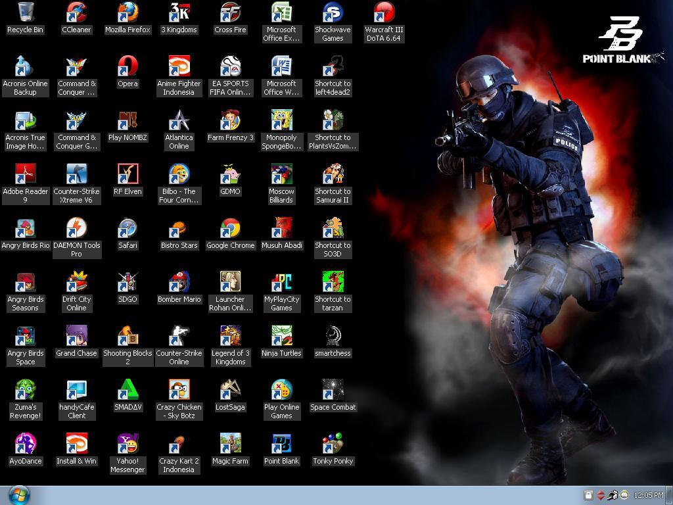
Task: Click the Zuma's Revenge! icon
Action: (26, 389)
